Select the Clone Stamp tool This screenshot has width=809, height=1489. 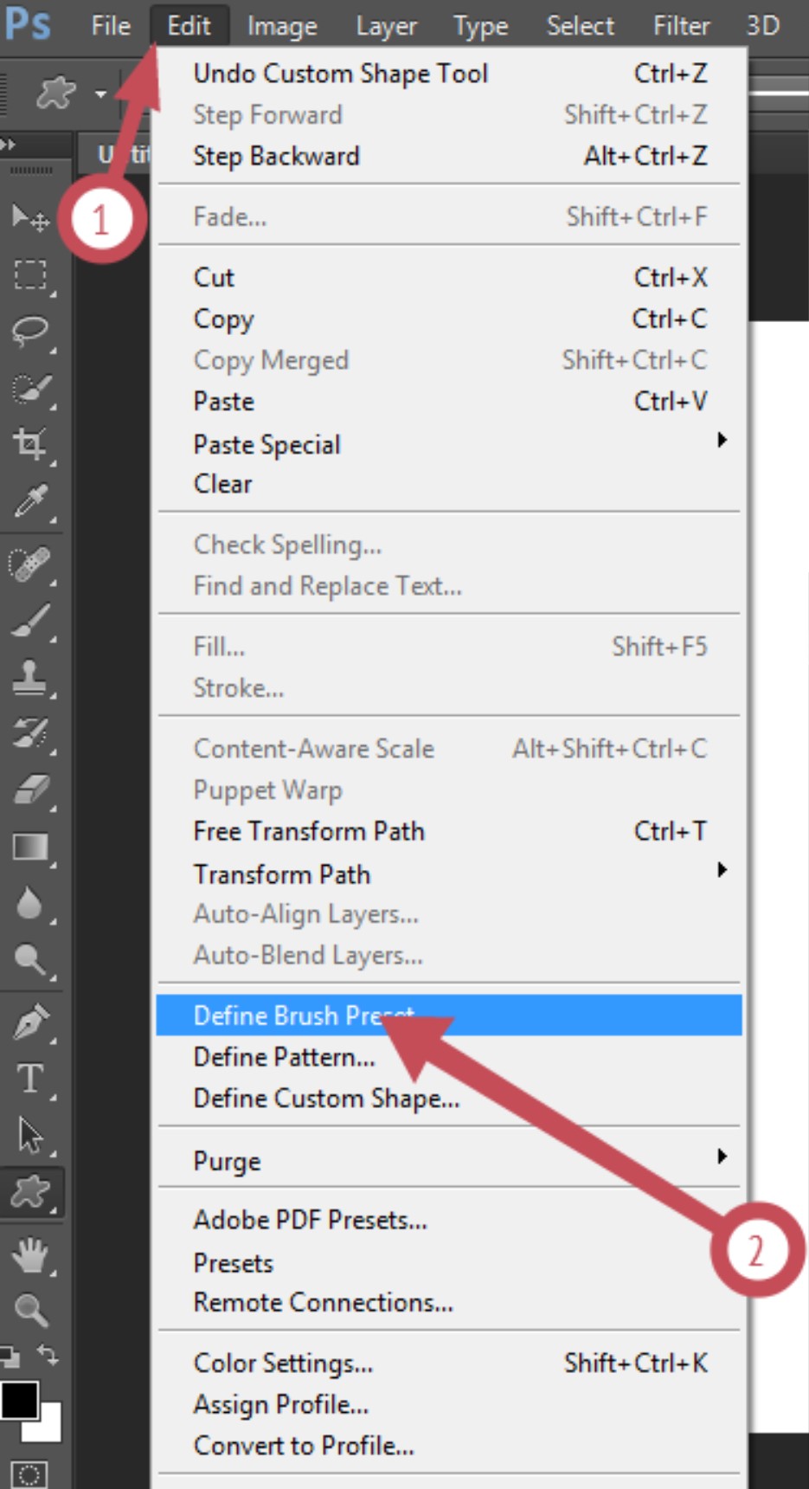pos(30,678)
